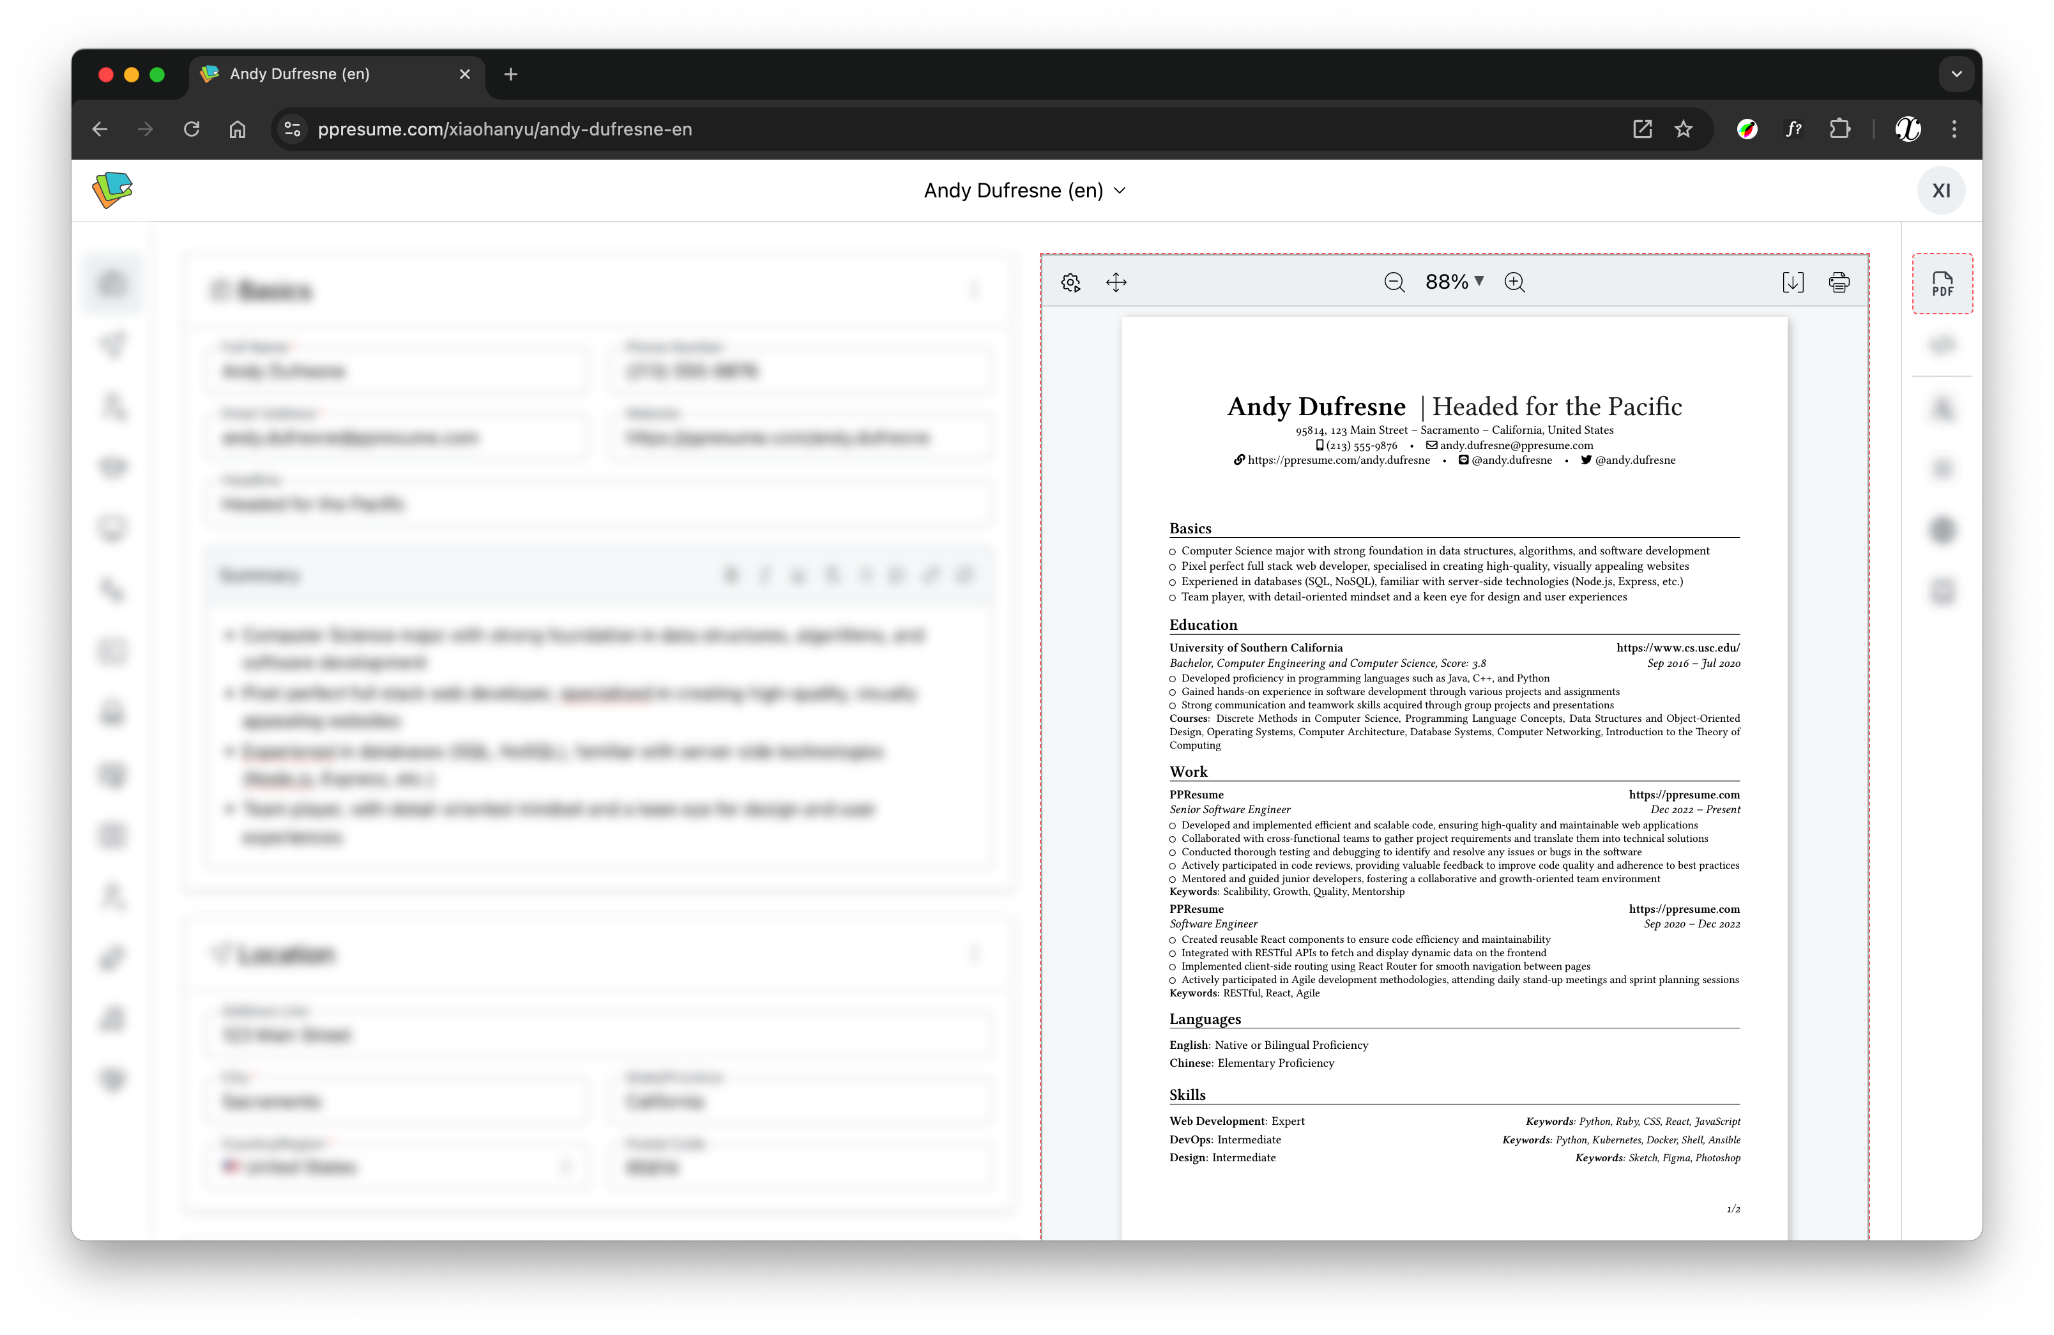This screenshot has width=2054, height=1335.
Task: Zoom out the resume preview
Action: (1394, 282)
